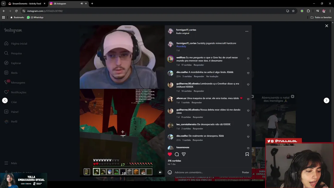Open the #surskity hashtag
Screen dimensions: 334x188
tap(181, 46)
